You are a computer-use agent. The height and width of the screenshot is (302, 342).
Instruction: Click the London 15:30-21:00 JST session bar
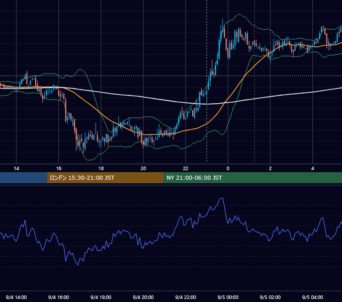105,178
